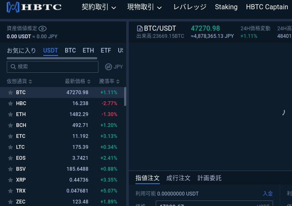Click the star beside LTC
This screenshot has height=206, width=292.
point(11,147)
